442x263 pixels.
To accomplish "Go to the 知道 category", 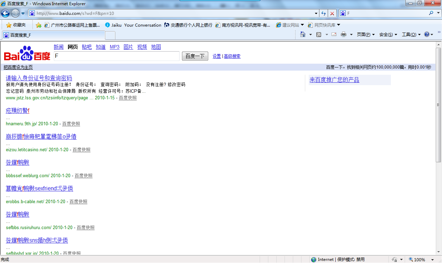I will point(101,47).
